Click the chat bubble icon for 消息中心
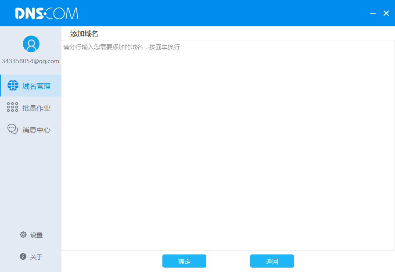The width and height of the screenshot is (395, 272). [13, 129]
